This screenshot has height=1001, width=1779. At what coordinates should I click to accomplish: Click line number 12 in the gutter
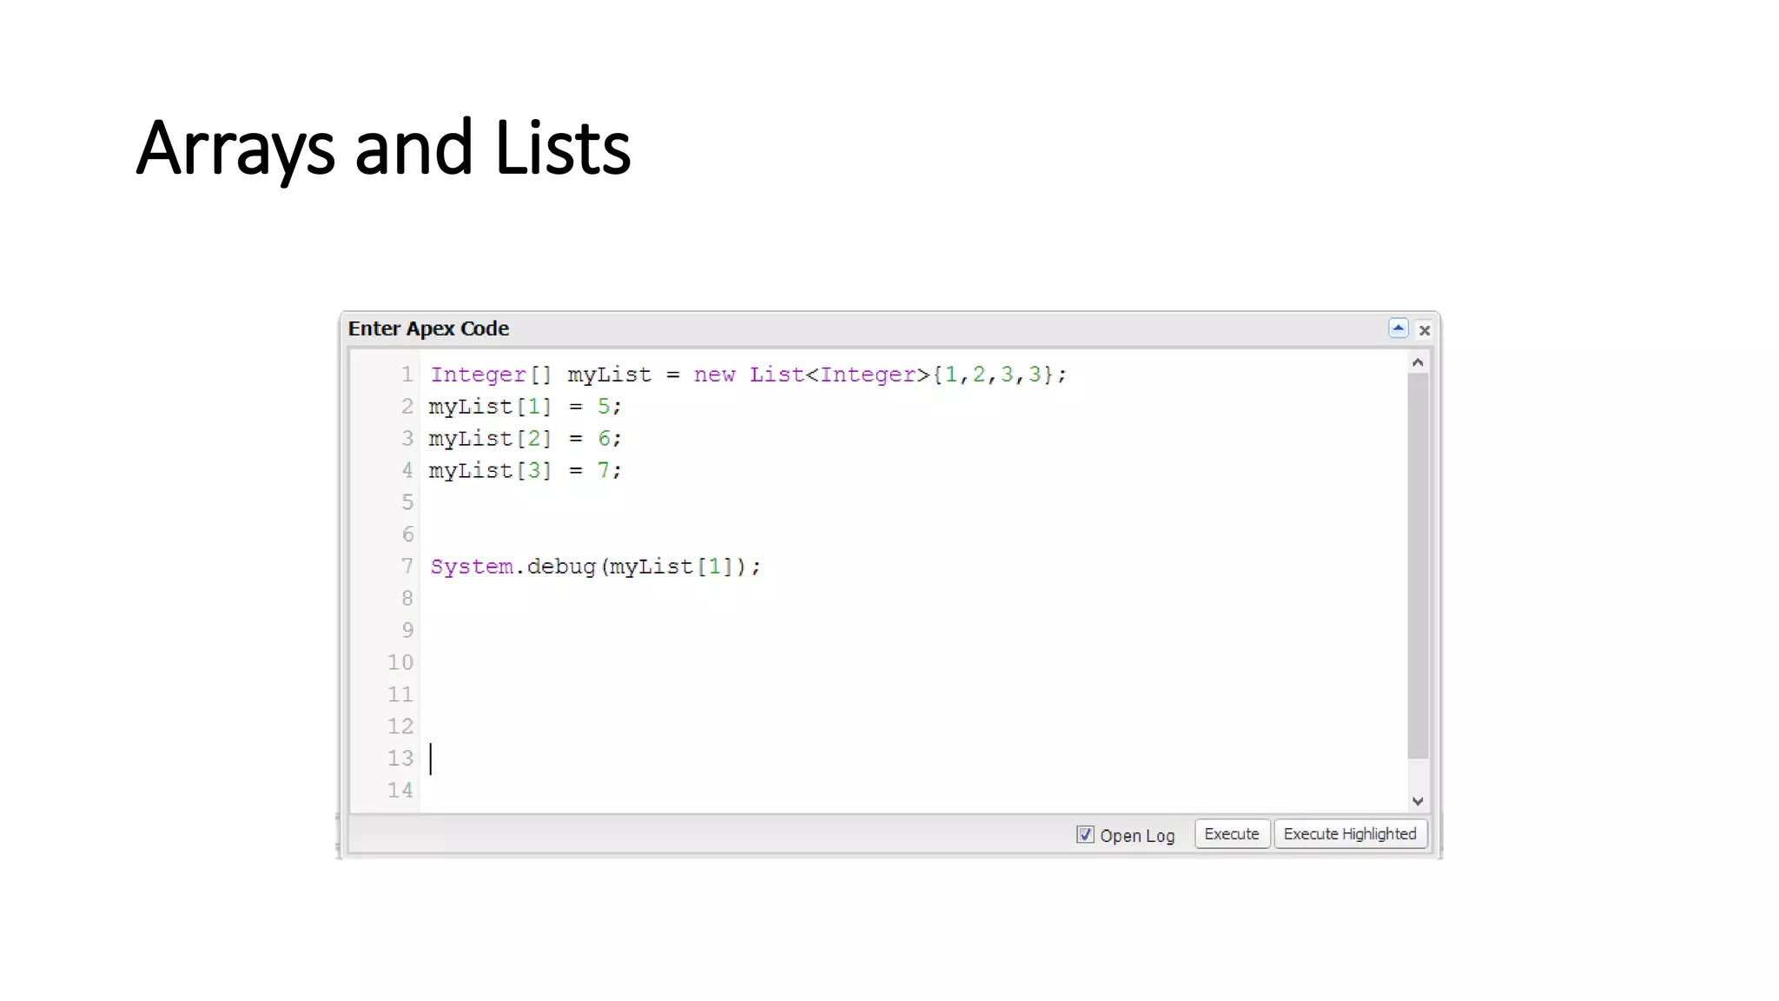click(400, 726)
